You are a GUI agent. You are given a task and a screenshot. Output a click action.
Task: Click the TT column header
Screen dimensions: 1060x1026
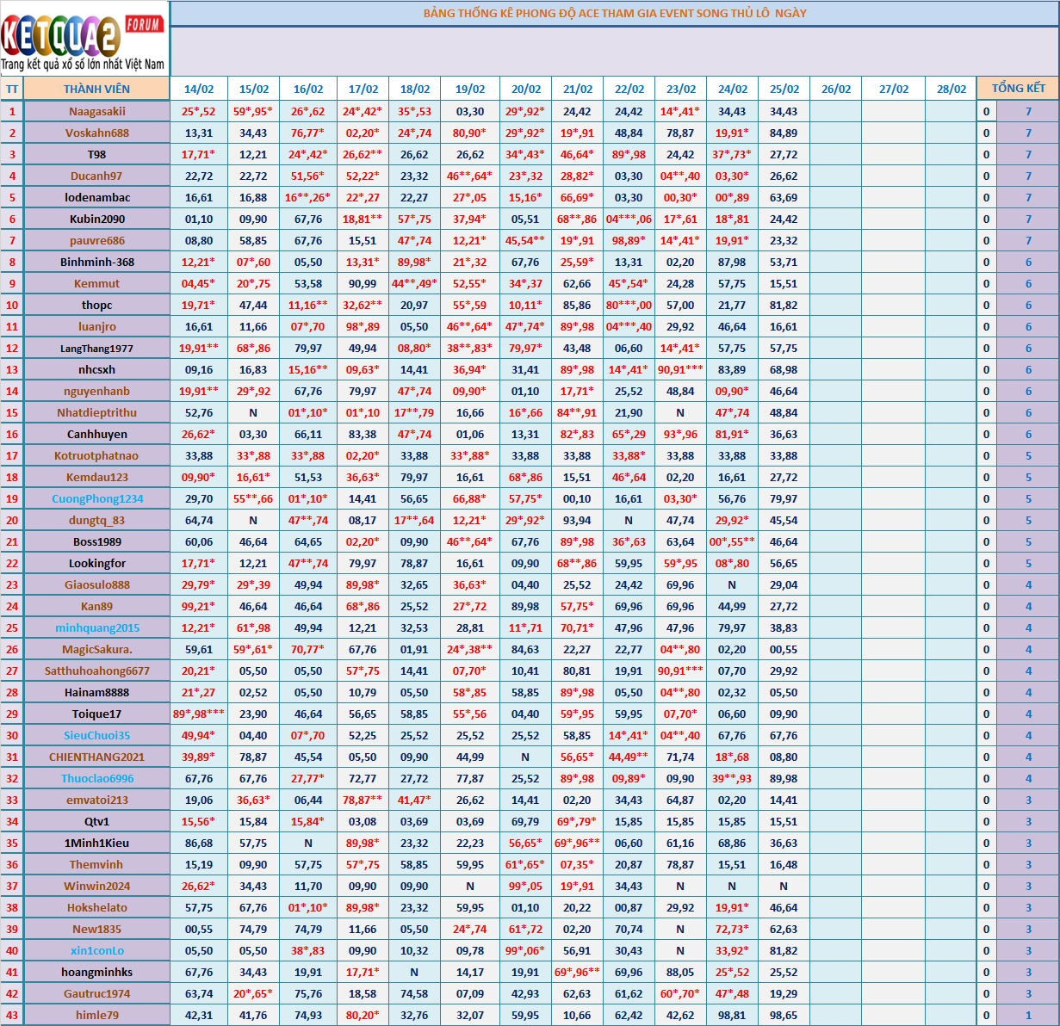click(x=12, y=89)
